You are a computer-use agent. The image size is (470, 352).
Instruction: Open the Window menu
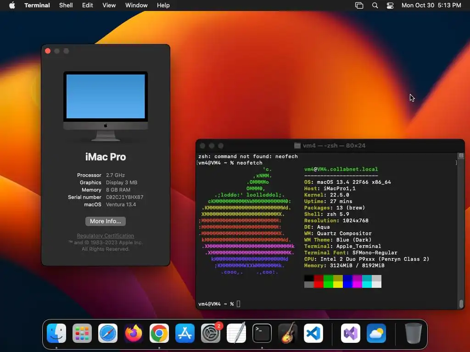[136, 5]
